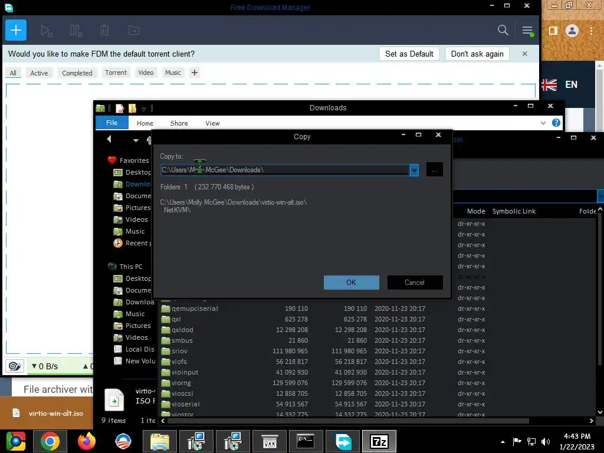Toggle snail mode icon in FDM status bar
Image resolution: width=604 pixels, height=453 pixels.
(15, 366)
